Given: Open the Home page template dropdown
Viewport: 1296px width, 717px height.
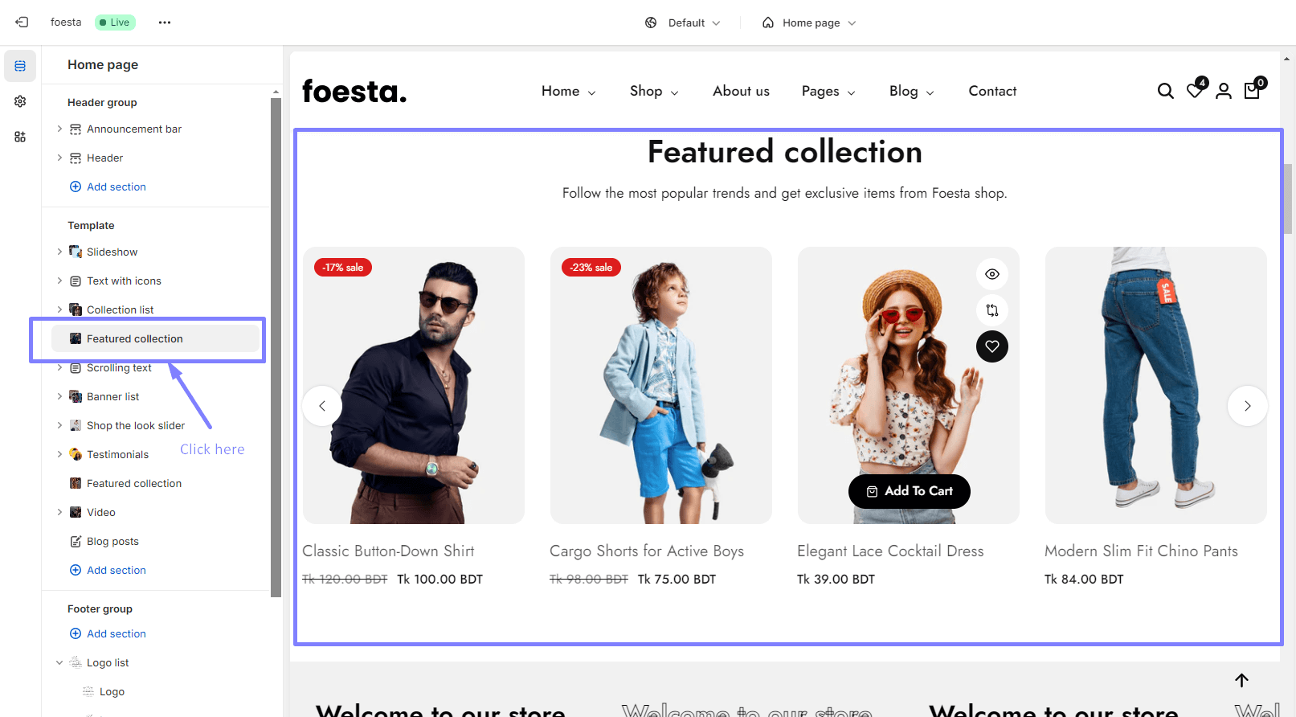Looking at the screenshot, I should click(810, 23).
